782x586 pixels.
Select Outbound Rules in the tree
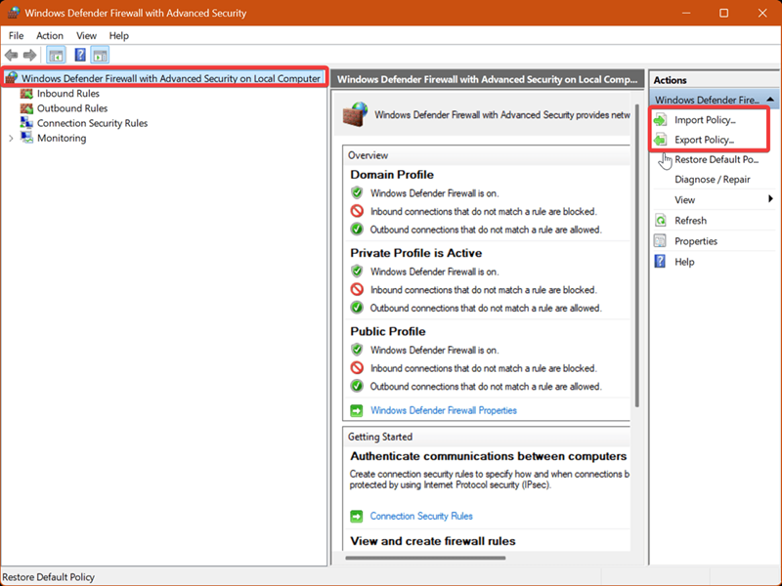point(72,108)
